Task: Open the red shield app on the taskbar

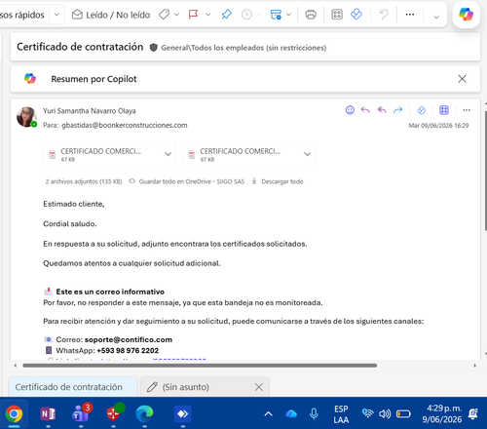Action: [114, 413]
